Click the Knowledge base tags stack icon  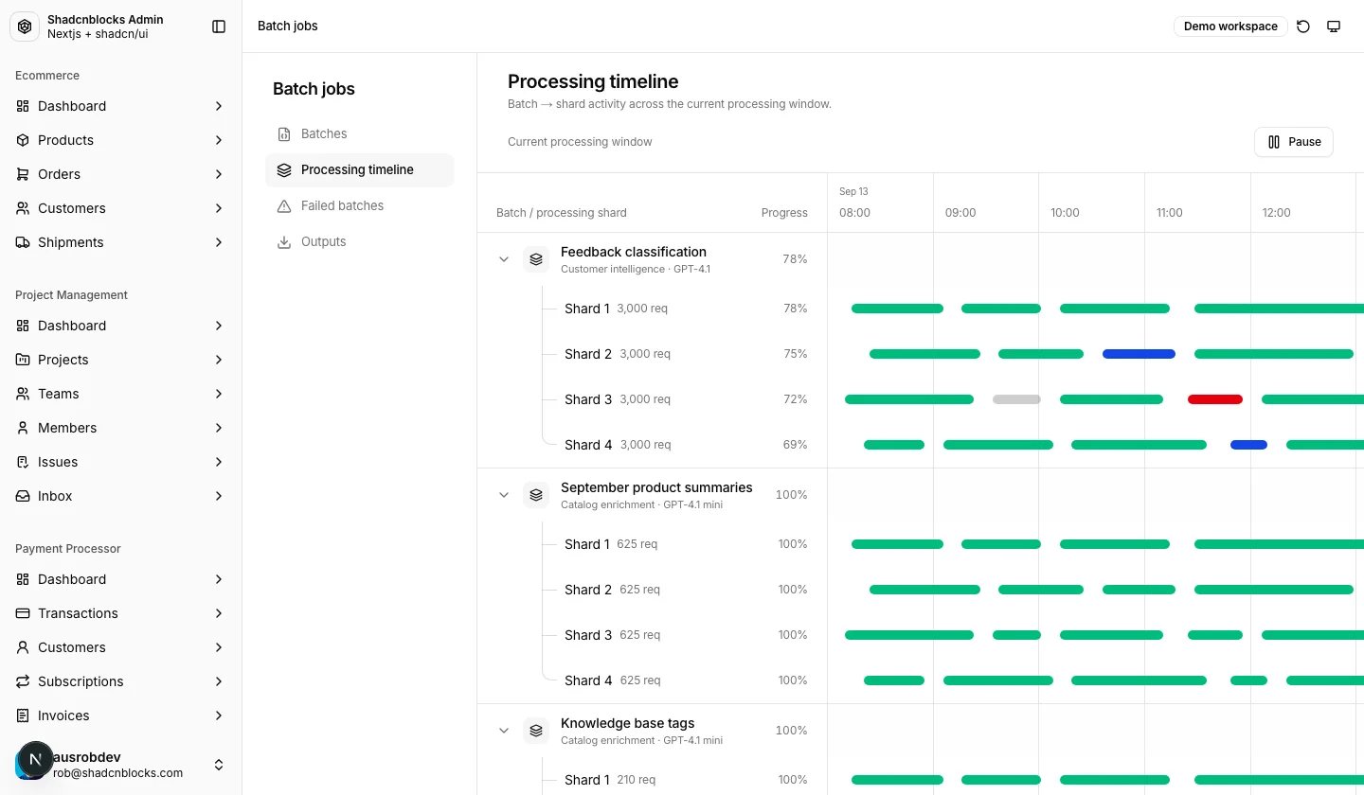536,731
